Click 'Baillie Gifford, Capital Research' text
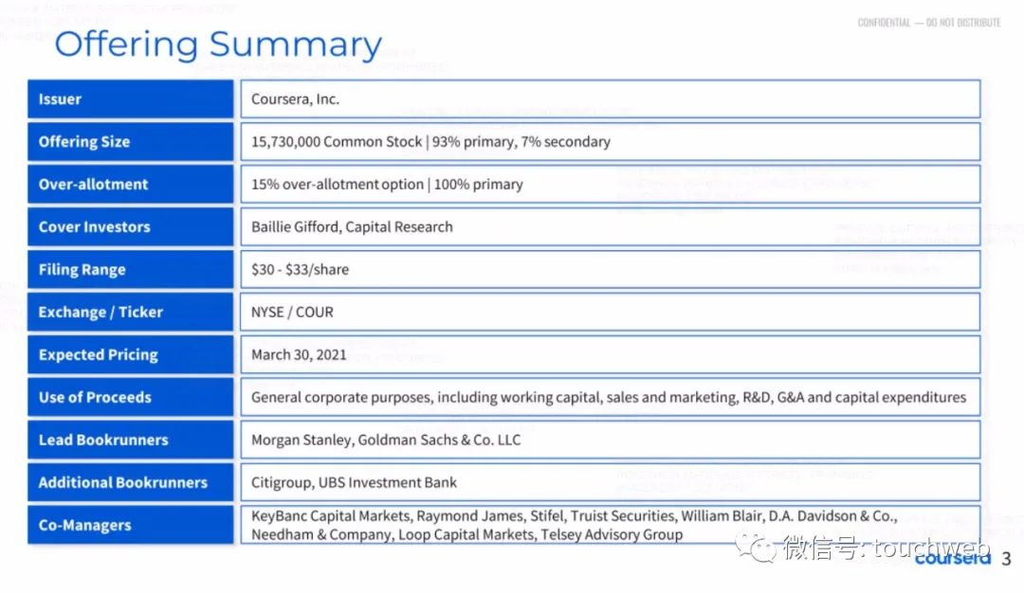Screen dimensions: 1024x593 [352, 227]
